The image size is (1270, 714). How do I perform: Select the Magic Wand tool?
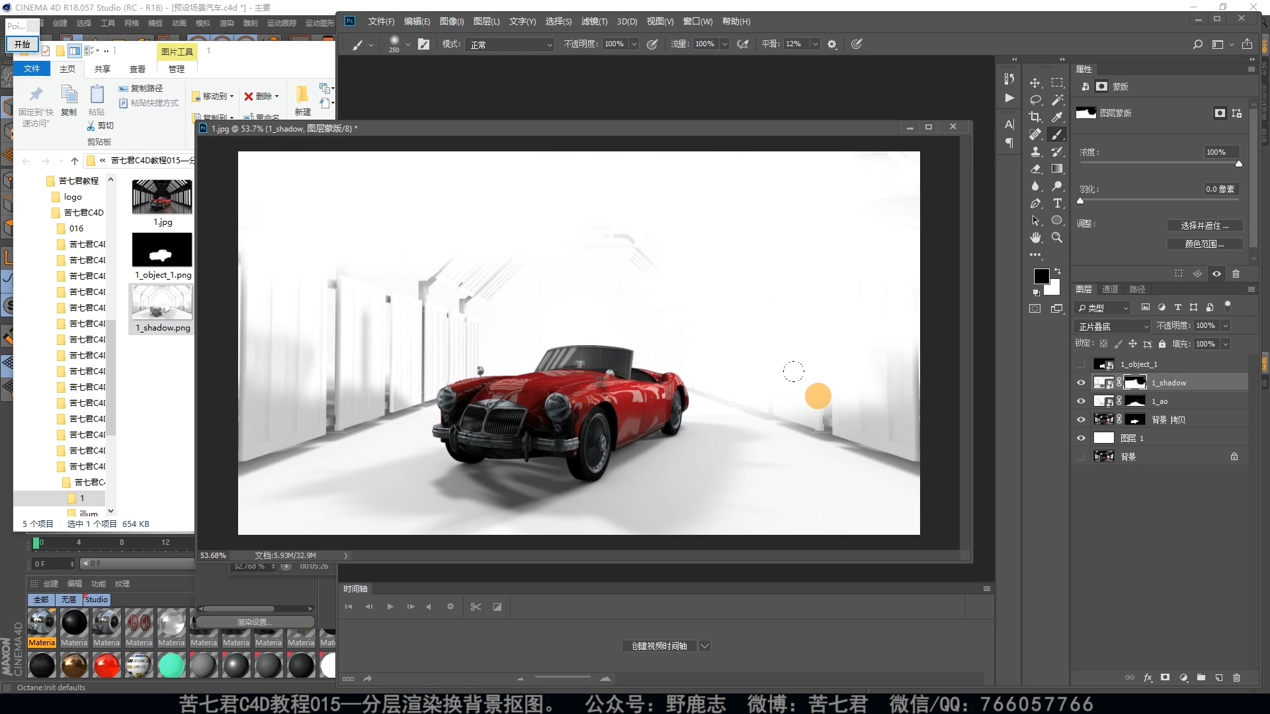point(1058,100)
